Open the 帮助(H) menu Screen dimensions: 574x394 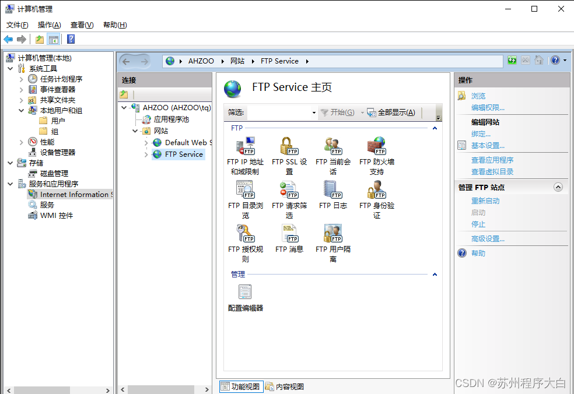click(115, 25)
